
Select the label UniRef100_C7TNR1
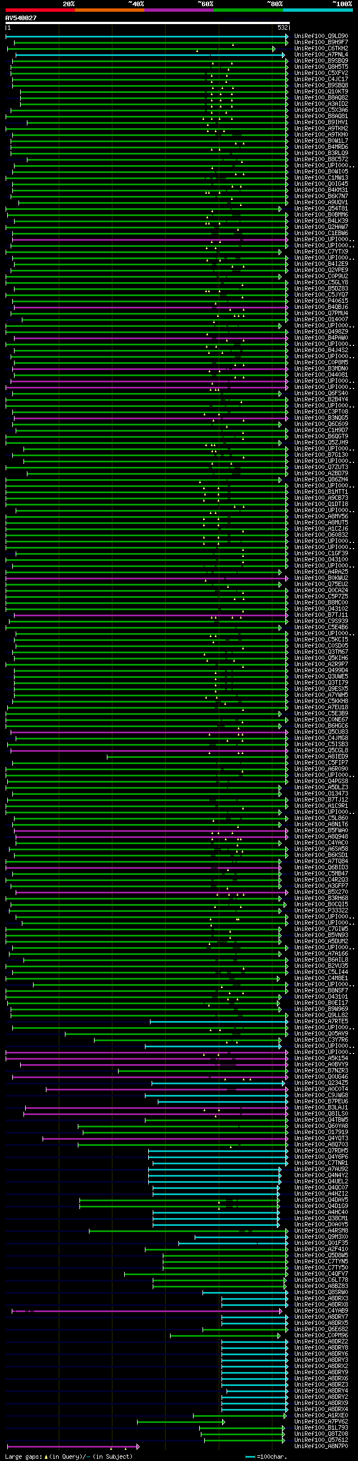(x=321, y=1163)
